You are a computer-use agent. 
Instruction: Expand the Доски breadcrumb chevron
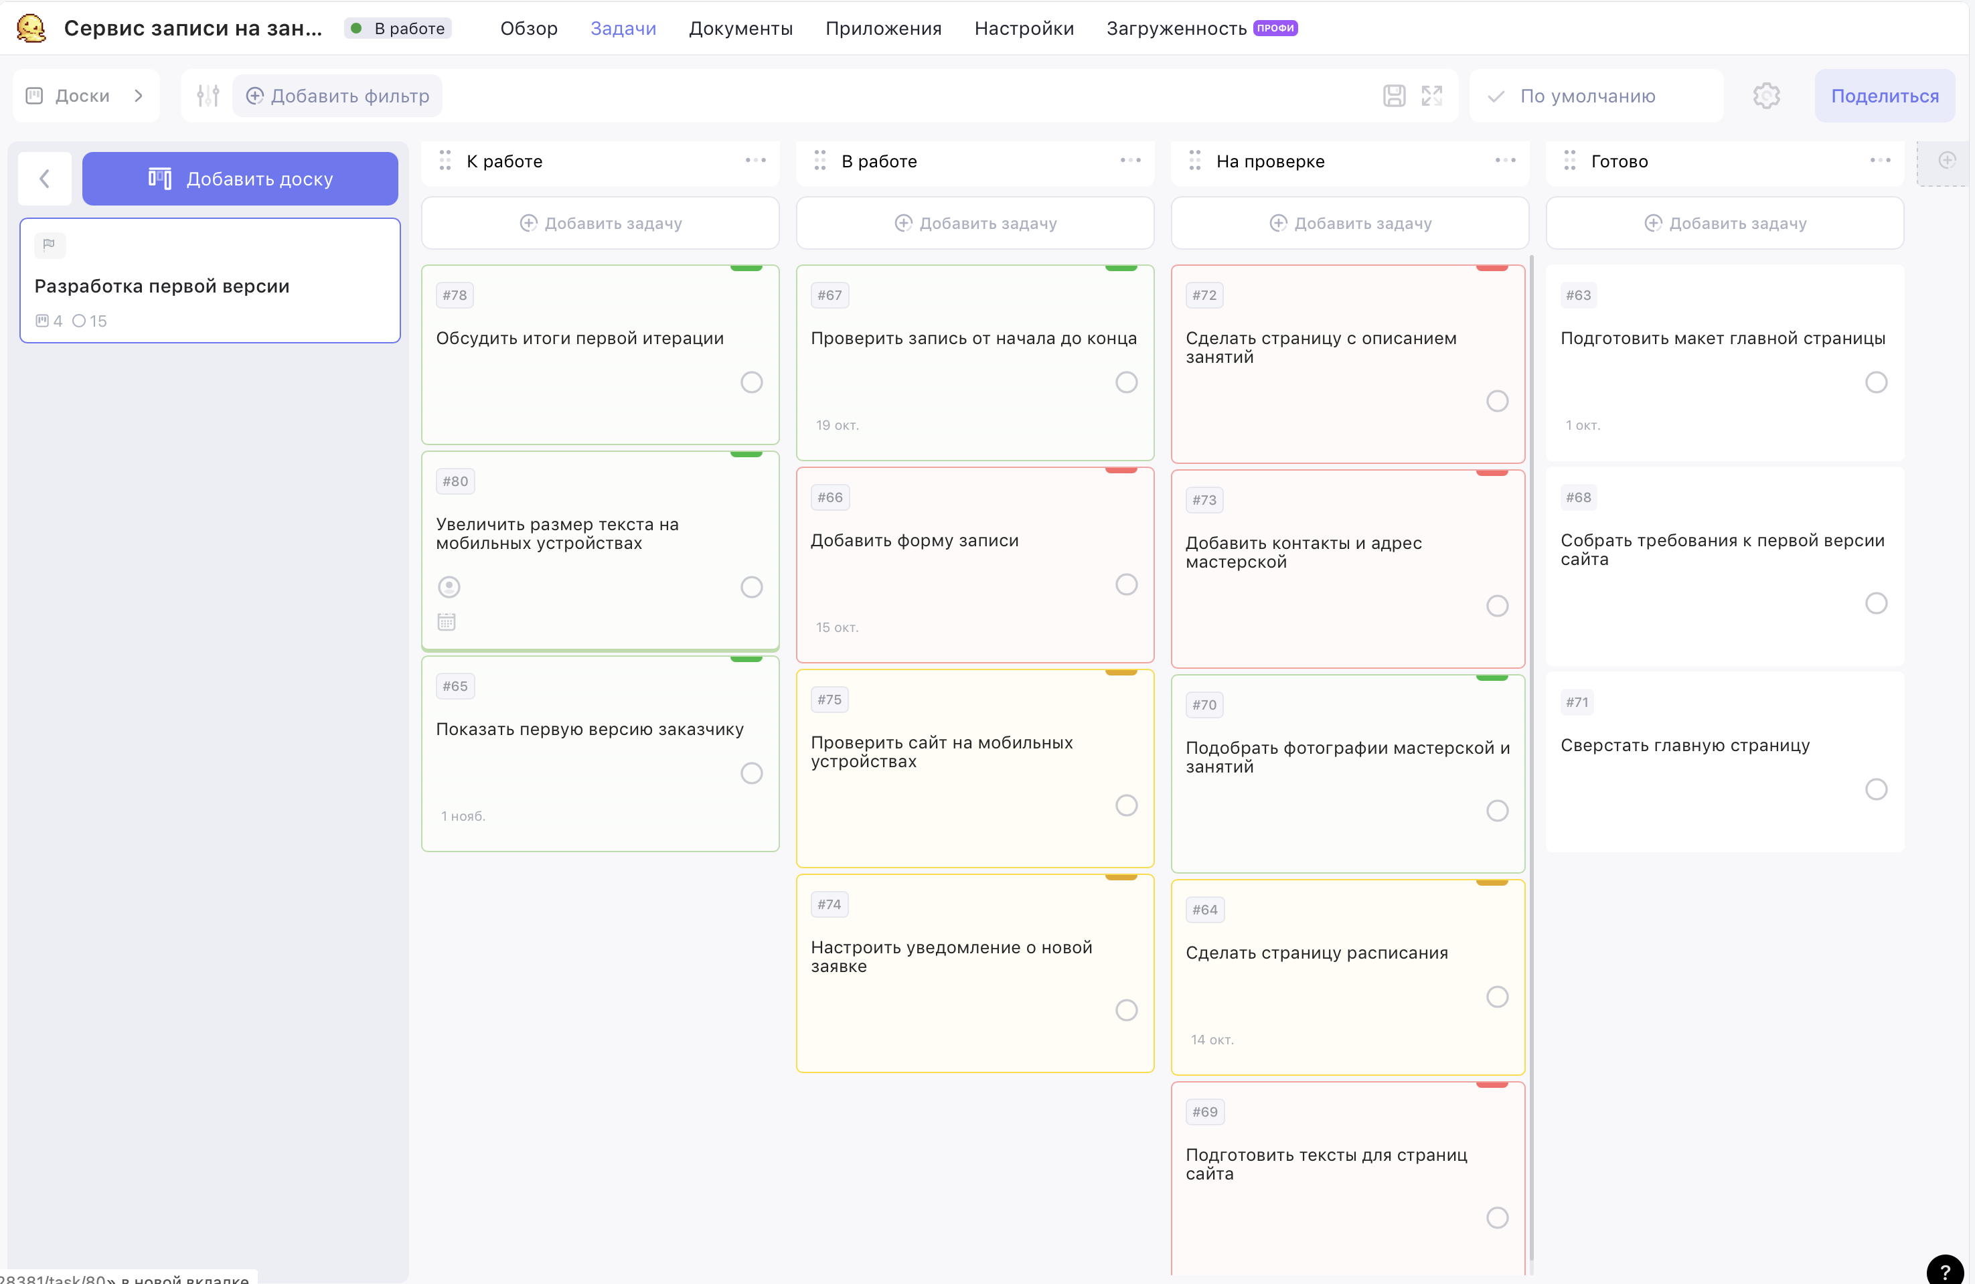coord(139,96)
